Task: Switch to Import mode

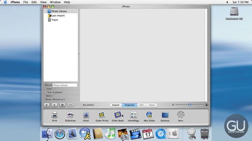Action: tap(116, 105)
